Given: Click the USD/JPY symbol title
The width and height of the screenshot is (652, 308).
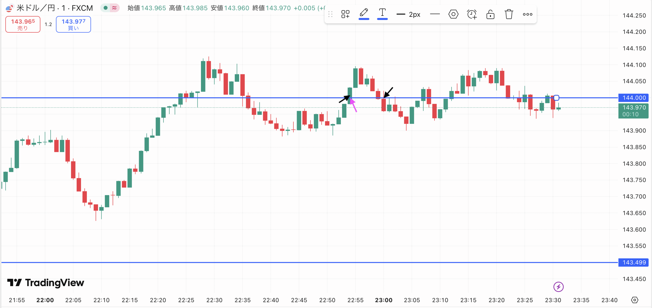Looking at the screenshot, I should (x=55, y=8).
